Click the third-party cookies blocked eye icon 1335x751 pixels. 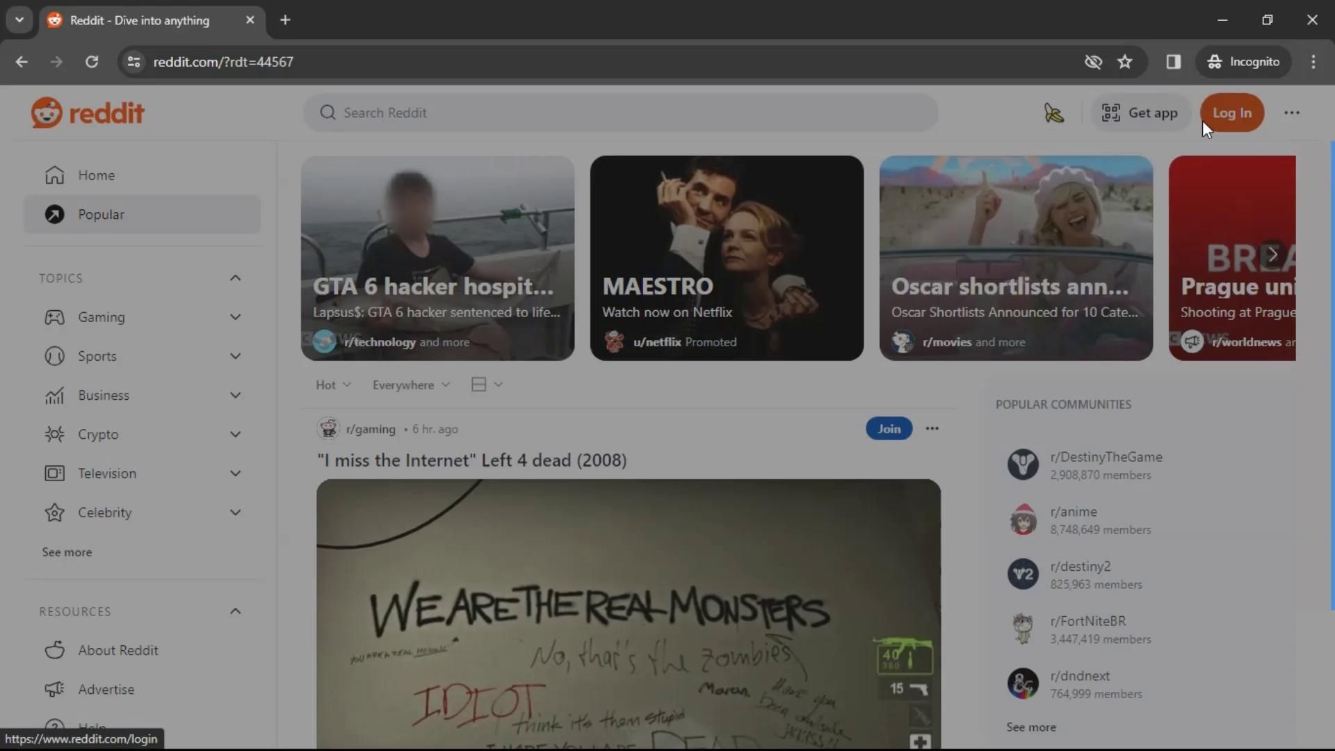point(1093,62)
